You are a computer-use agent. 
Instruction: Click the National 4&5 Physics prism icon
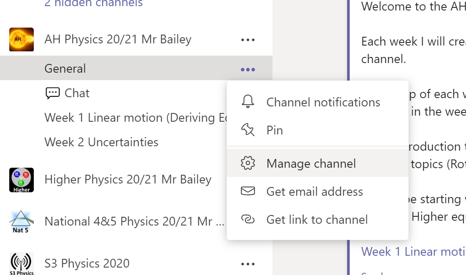point(22,222)
